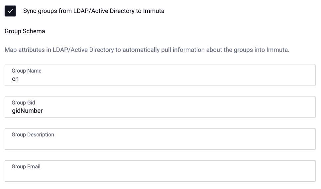Click the 'Group Gid' floating label
Screen dimensions: 321x189
[x=23, y=103]
